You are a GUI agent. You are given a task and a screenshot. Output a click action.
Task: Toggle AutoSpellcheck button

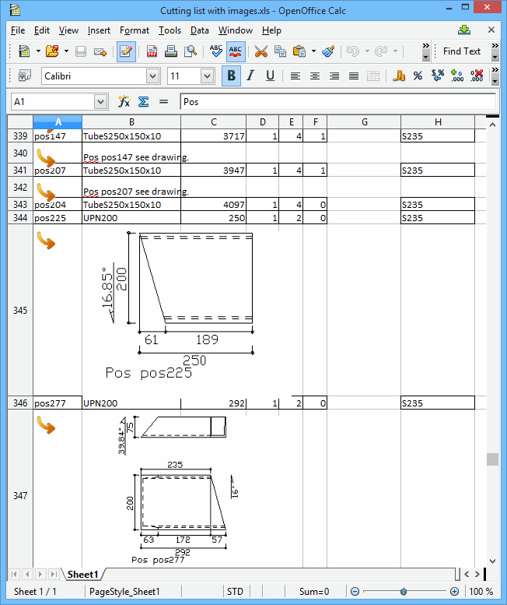(x=236, y=51)
